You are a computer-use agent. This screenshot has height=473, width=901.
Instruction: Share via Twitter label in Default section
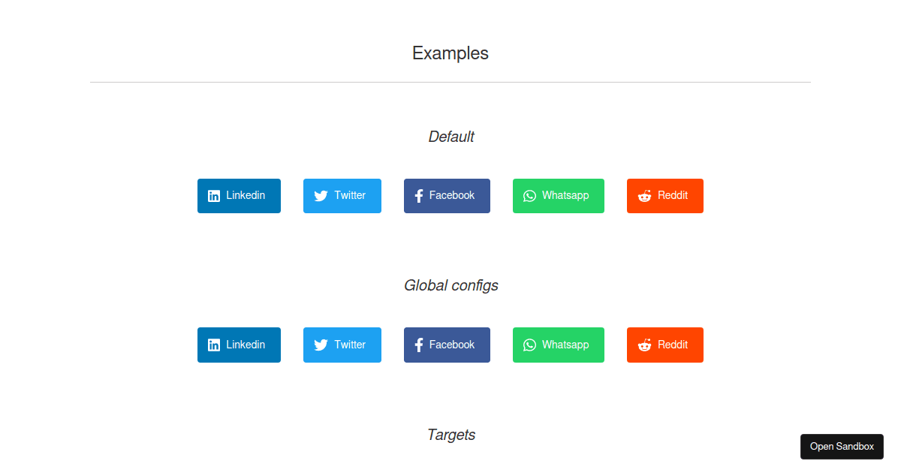coord(350,195)
